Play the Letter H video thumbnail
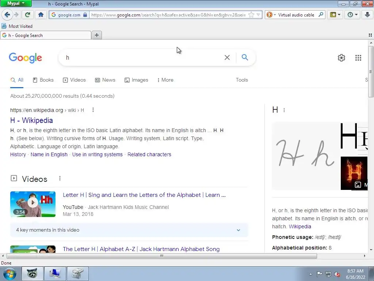374x281 pixels. point(33,204)
